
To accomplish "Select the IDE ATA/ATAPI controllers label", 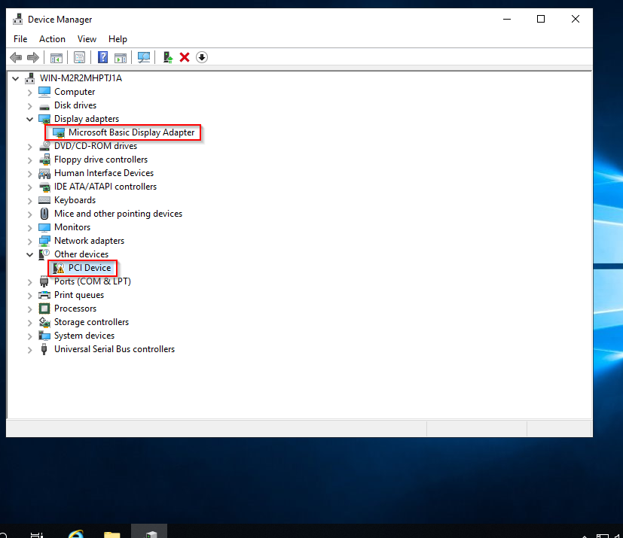I will (x=105, y=187).
